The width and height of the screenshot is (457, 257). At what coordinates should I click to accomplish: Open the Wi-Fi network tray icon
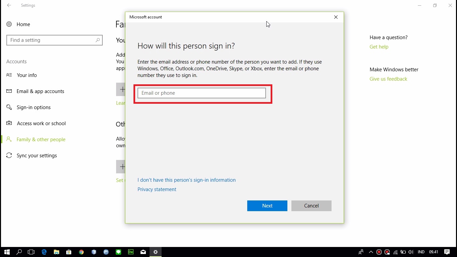click(395, 252)
